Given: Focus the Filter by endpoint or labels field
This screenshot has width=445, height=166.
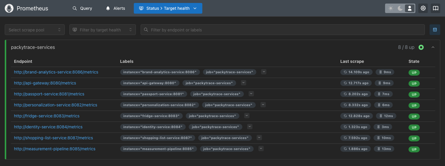Looking at the screenshot, I should (x=283, y=30).
